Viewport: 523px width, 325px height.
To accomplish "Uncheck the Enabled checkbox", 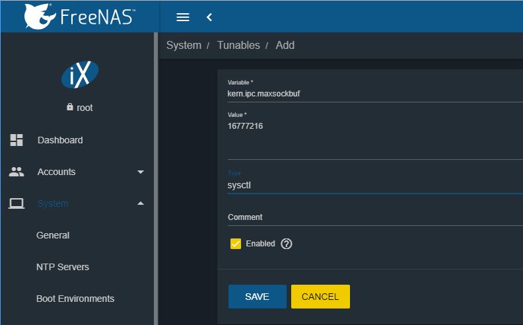I will click(236, 244).
